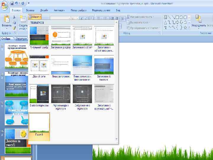Click the Упорядочить arrange button

click(199, 22)
